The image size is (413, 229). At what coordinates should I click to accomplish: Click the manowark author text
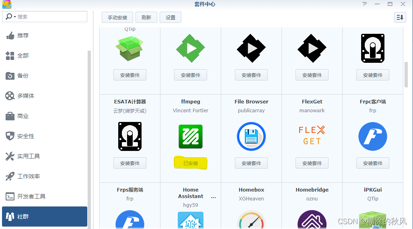[312, 111]
